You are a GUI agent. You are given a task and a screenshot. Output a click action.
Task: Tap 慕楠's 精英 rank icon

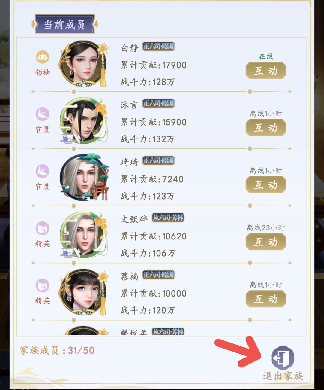43,285
